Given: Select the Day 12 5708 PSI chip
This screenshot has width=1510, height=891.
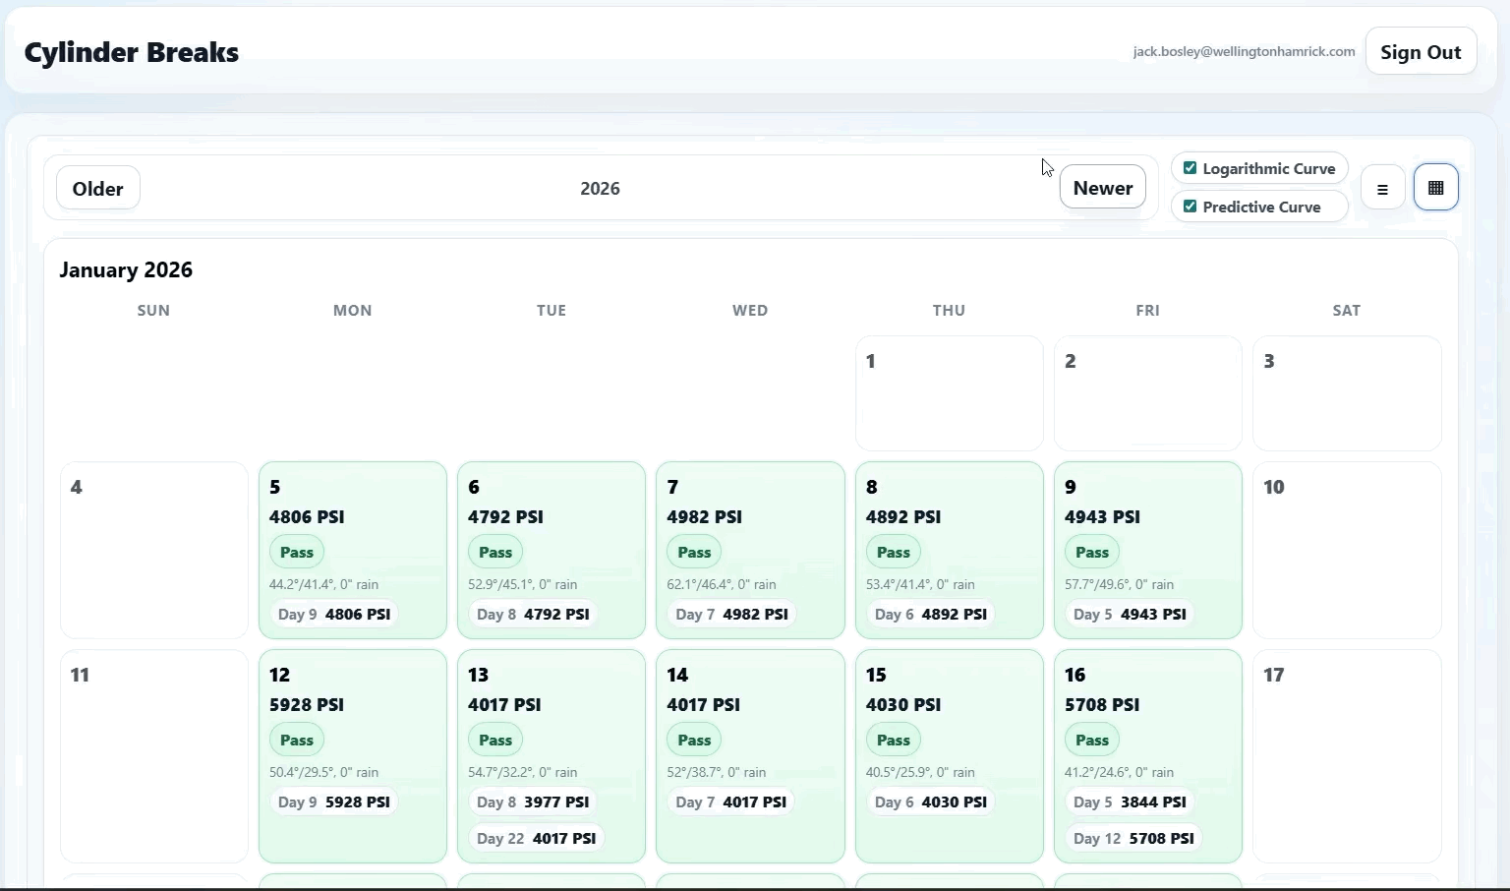Looking at the screenshot, I should point(1133,838).
